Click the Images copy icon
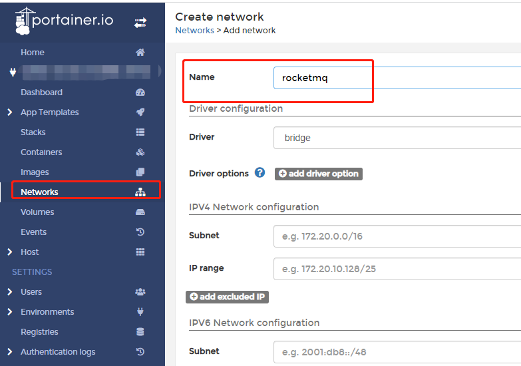This screenshot has height=366, width=521. point(140,172)
